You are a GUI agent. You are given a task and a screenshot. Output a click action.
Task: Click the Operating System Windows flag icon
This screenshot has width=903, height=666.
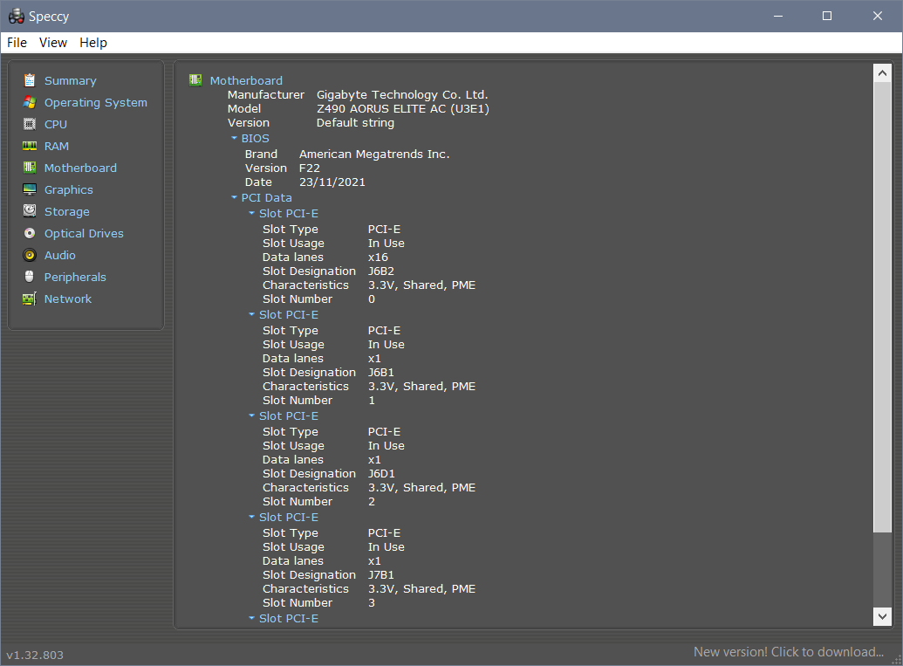pos(30,102)
